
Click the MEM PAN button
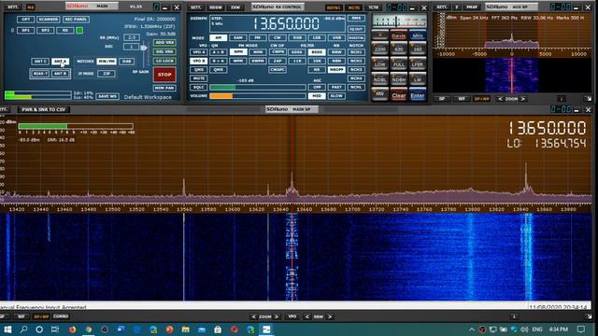click(x=164, y=88)
